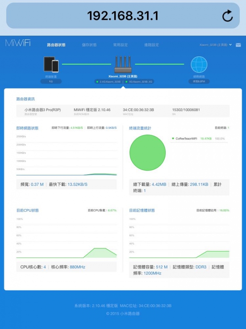Open the 1台 connected devices badge

click(x=51, y=81)
